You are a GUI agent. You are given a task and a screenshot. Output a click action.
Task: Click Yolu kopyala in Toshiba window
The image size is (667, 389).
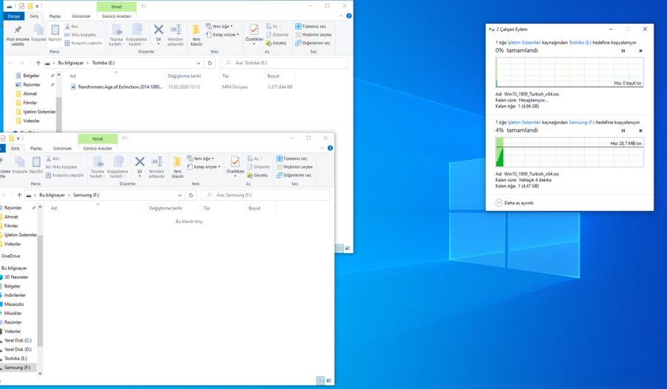point(80,34)
